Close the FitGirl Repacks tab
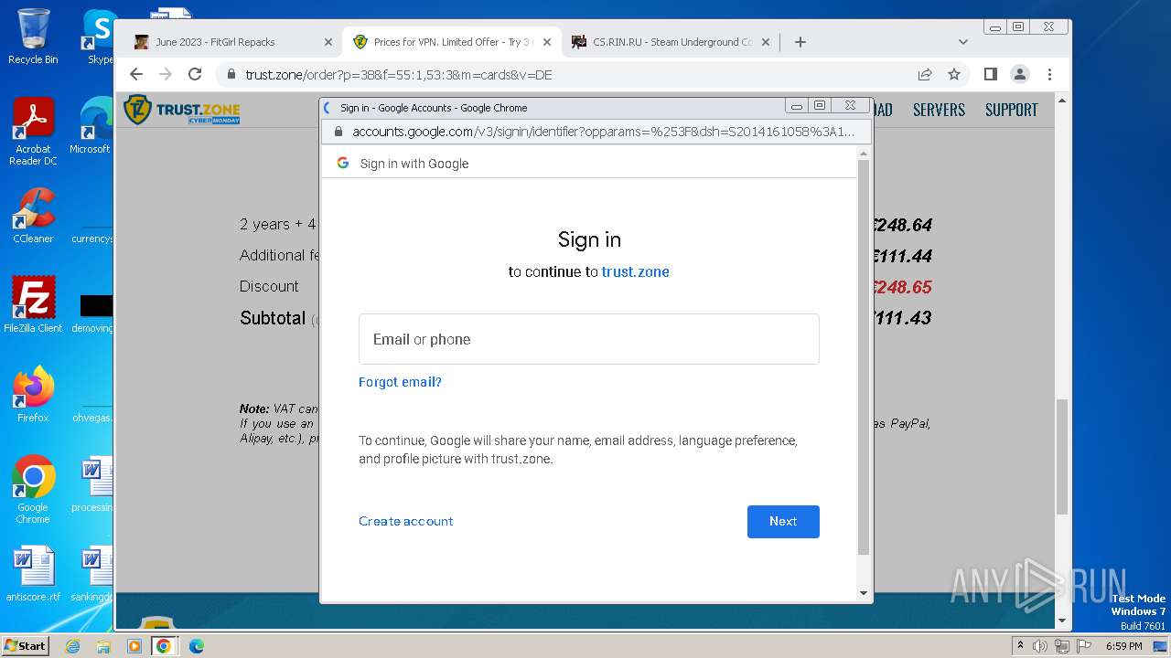Image resolution: width=1171 pixels, height=658 pixels. point(328,42)
